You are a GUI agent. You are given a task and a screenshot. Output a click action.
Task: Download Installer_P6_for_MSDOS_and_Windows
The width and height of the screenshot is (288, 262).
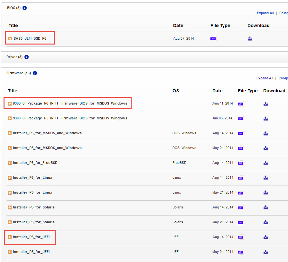coord(265,133)
